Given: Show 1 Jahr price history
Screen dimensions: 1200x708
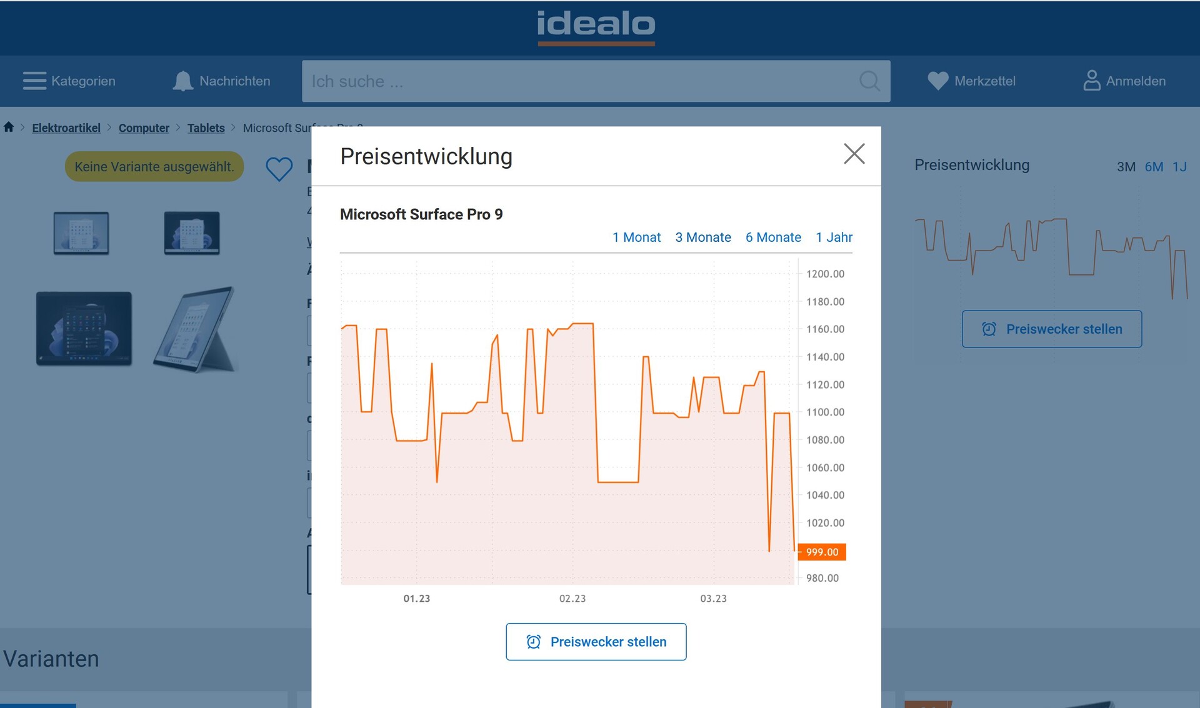Looking at the screenshot, I should click(x=834, y=237).
